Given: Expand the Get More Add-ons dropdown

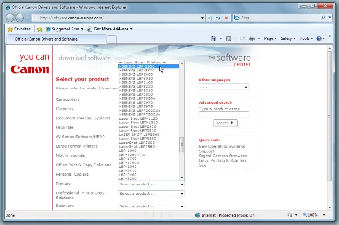Looking at the screenshot, I should pos(131,29).
